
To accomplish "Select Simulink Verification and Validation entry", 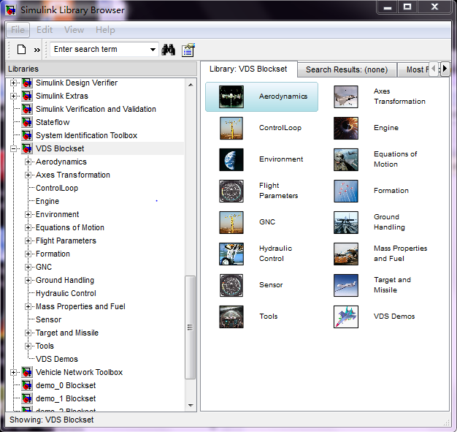I will tap(96, 109).
